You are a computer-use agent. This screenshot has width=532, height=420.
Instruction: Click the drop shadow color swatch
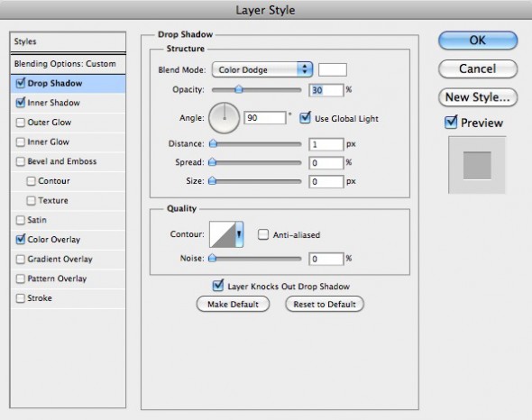click(333, 69)
